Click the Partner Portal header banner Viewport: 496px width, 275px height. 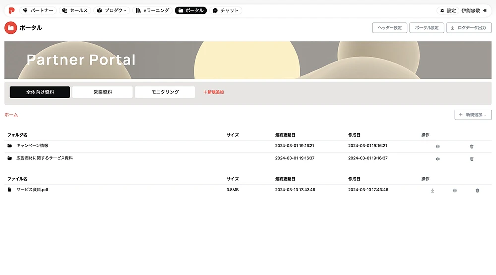pyautogui.click(x=248, y=60)
